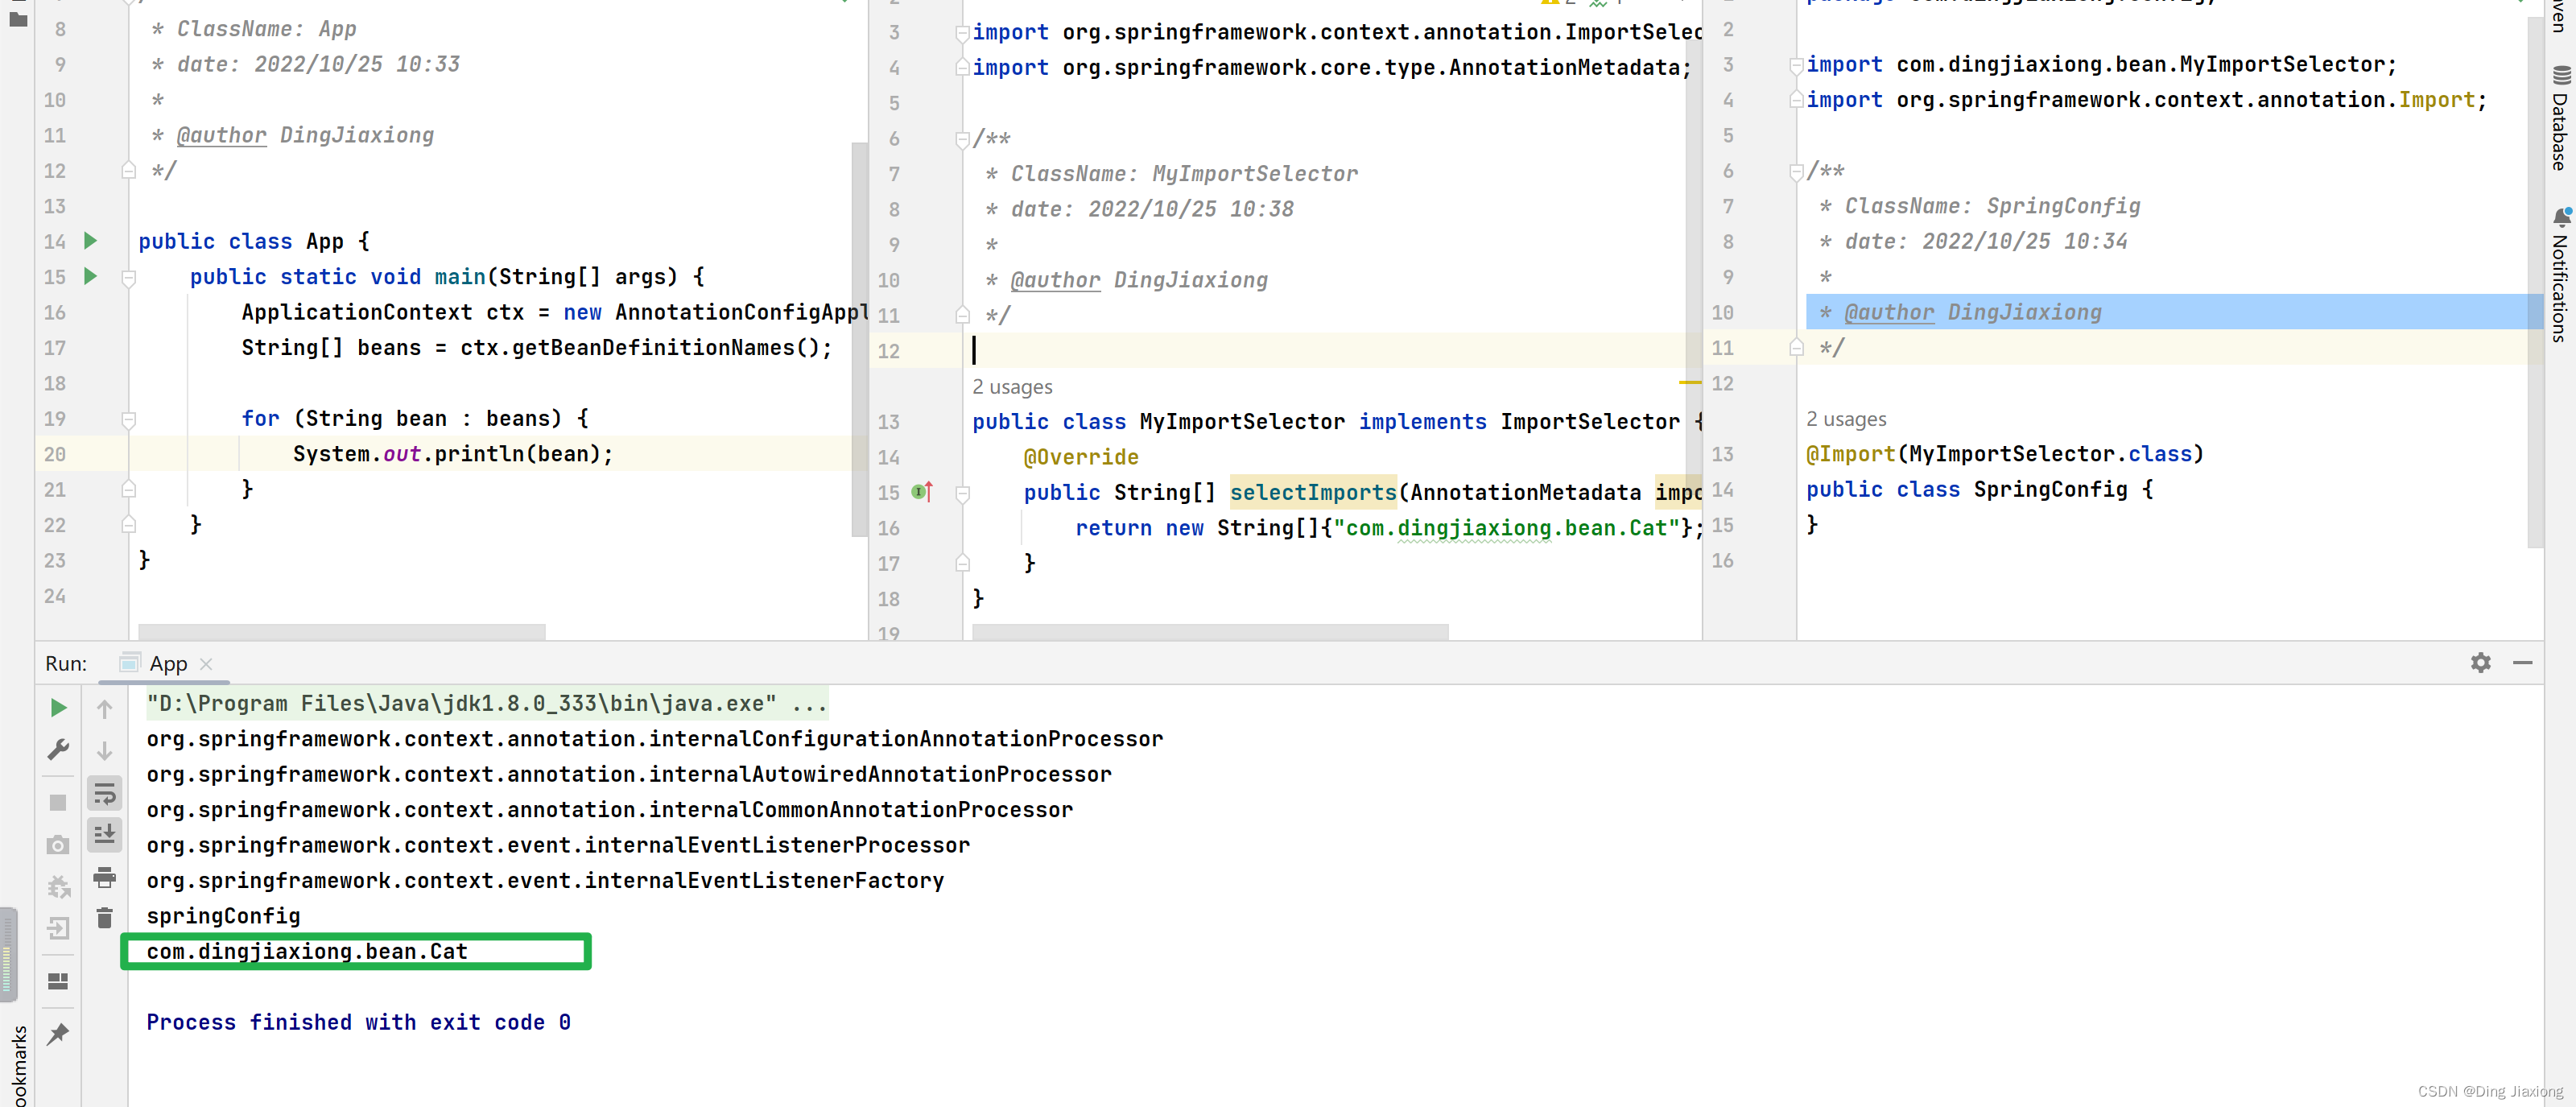Click @Override annotation in MyImportSelector

(1080, 457)
